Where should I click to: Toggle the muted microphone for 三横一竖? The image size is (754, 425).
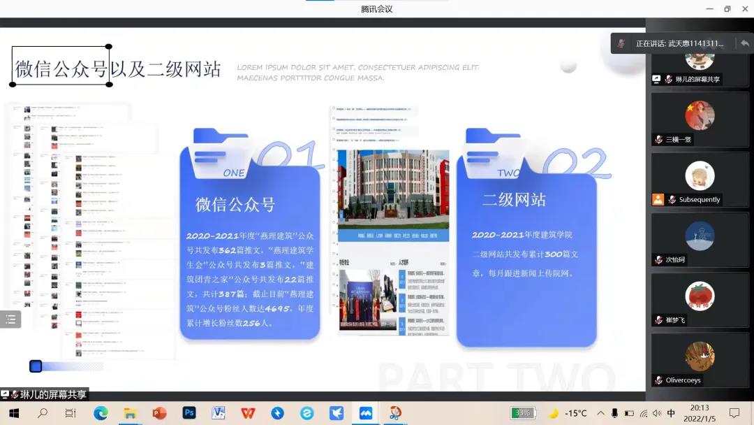click(x=658, y=140)
